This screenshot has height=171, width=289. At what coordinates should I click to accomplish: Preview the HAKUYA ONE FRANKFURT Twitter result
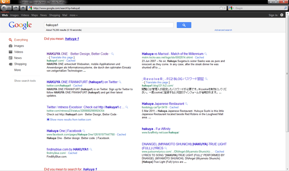point(120,82)
